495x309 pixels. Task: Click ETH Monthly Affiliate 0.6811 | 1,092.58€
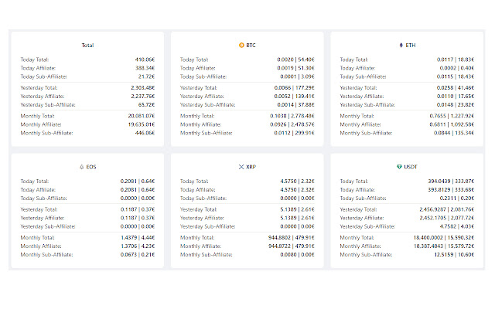pyautogui.click(x=452, y=124)
